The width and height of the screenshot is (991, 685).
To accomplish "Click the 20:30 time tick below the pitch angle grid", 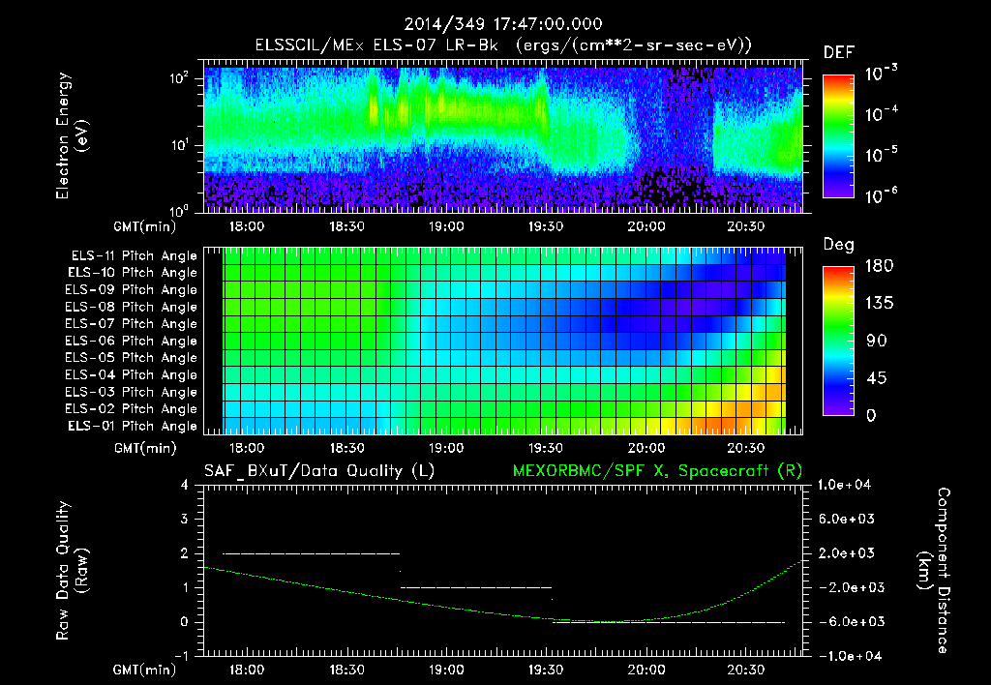I will 746,448.
